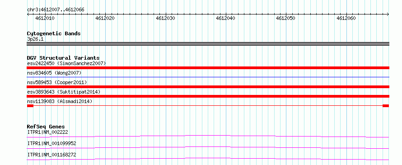The width and height of the screenshot is (402, 165).
Task: Click the 3p26.1 band label
Action: click(x=35, y=39)
